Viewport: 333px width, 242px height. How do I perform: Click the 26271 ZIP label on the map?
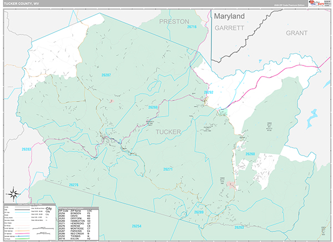pos(168,169)
